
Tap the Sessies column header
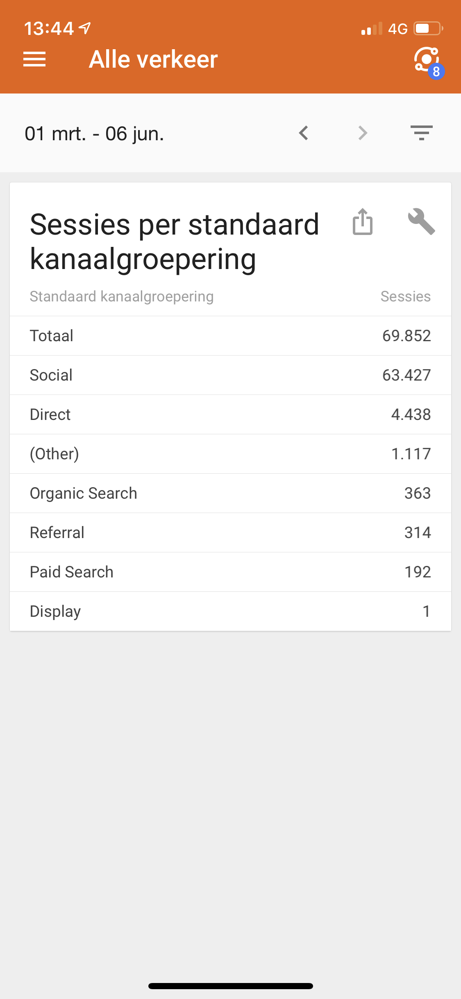point(406,297)
